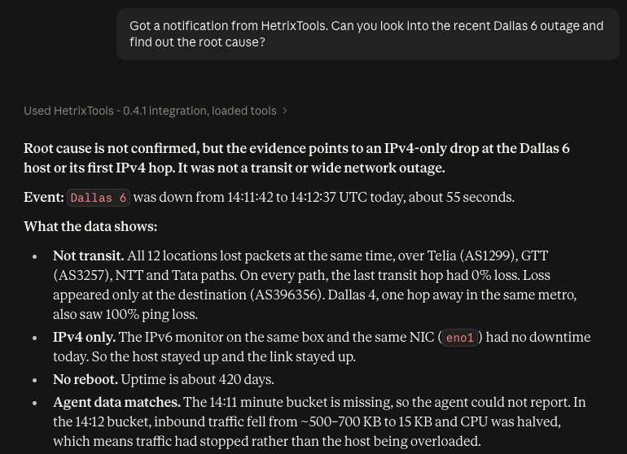Open 'Used HetrixTools - 0.4.1 integration' details
627x454 pixels.
[x=150, y=111]
